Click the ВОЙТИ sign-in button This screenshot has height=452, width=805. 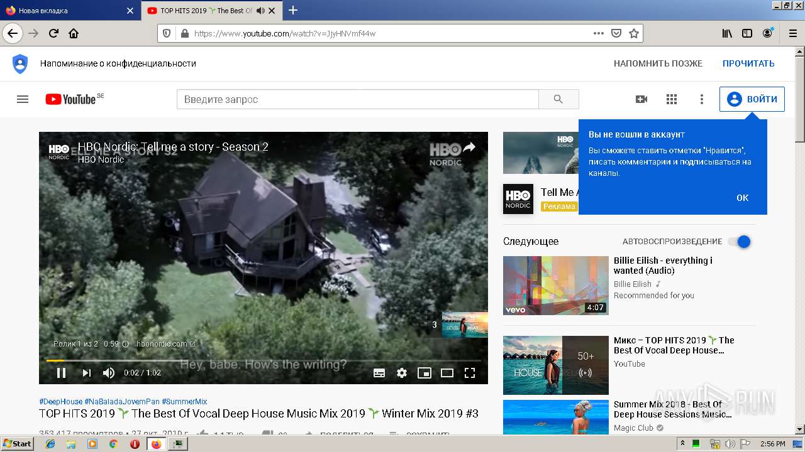(x=752, y=99)
